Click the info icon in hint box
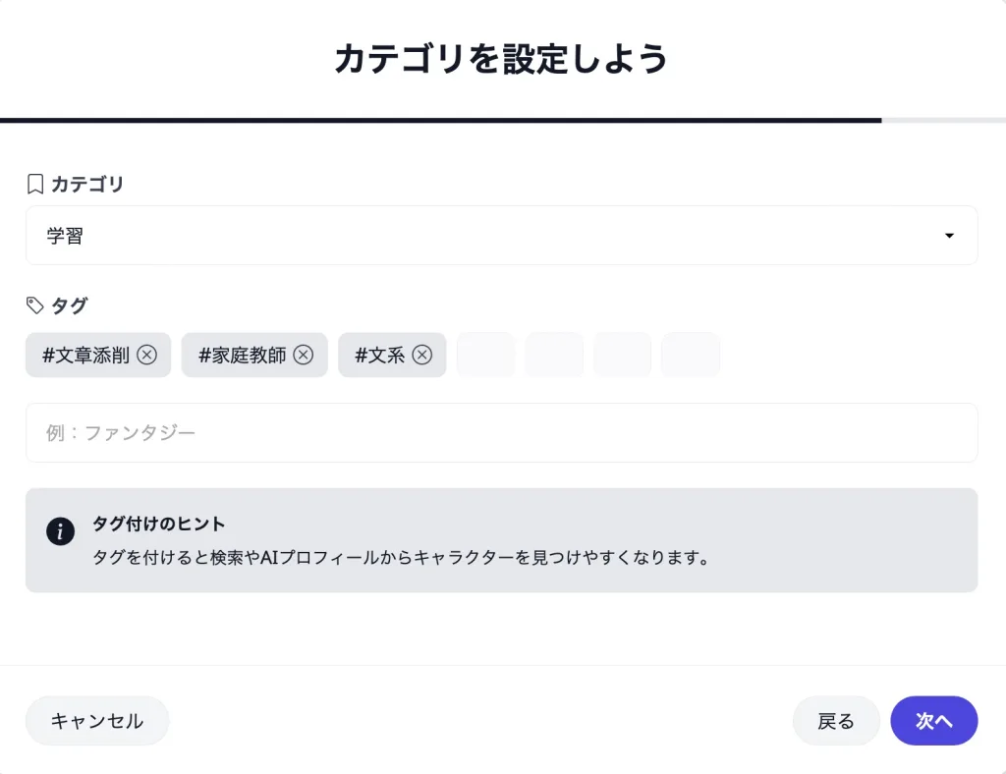Image resolution: width=1006 pixels, height=774 pixels. 60,531
